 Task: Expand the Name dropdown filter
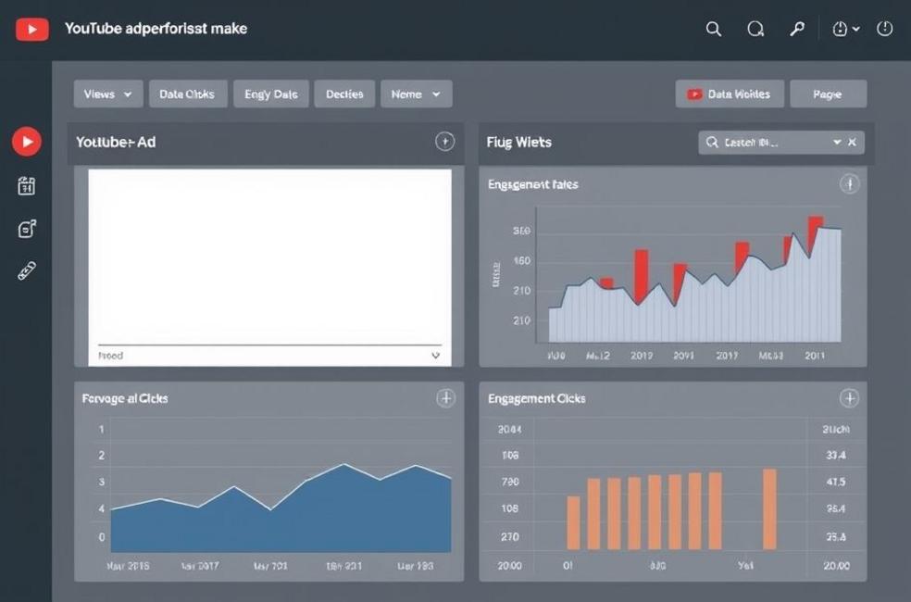pos(417,94)
